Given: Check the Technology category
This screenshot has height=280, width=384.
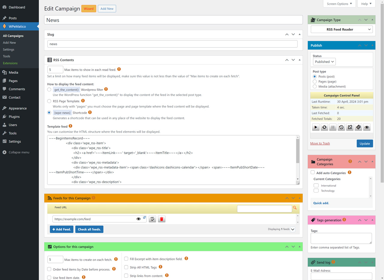Looking at the screenshot, I should click(316, 191).
